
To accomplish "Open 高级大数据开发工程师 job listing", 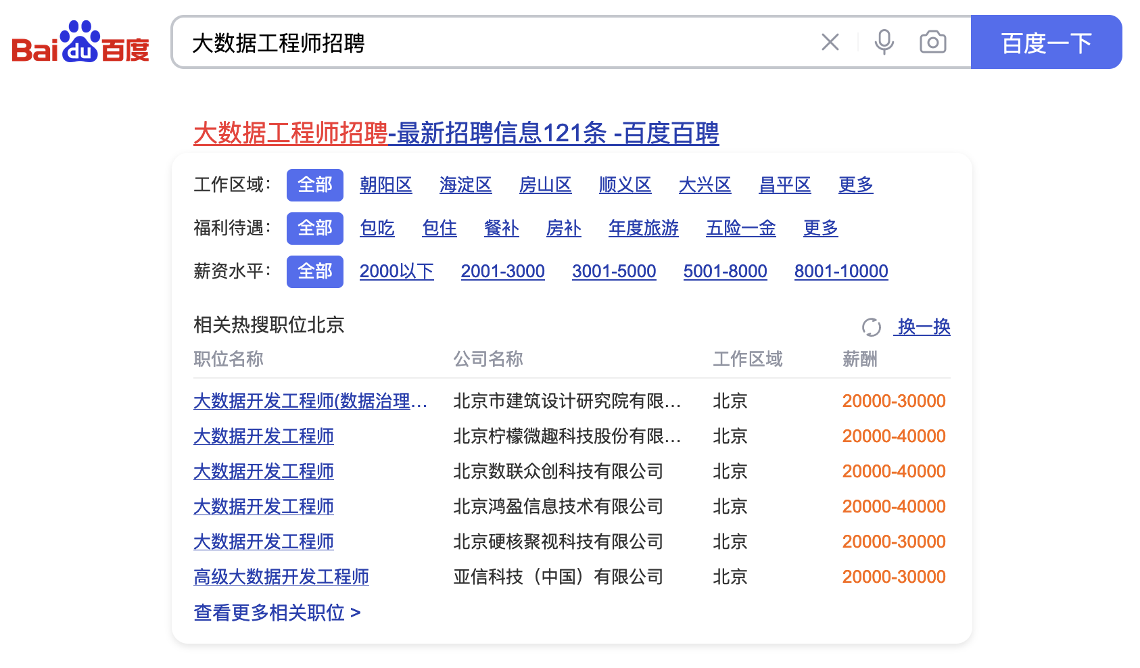I will 281,577.
